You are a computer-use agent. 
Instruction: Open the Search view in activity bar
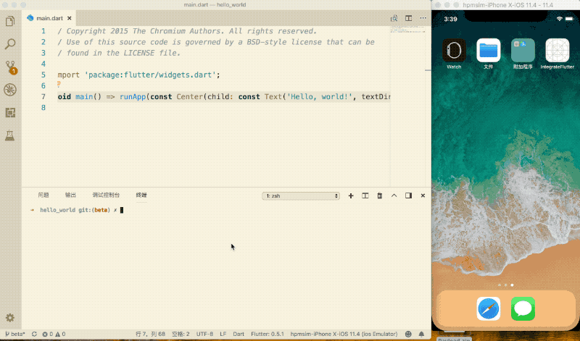coord(10,44)
